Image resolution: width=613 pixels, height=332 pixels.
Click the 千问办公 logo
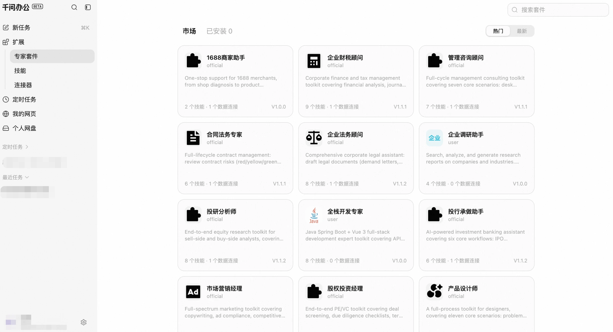pos(16,7)
